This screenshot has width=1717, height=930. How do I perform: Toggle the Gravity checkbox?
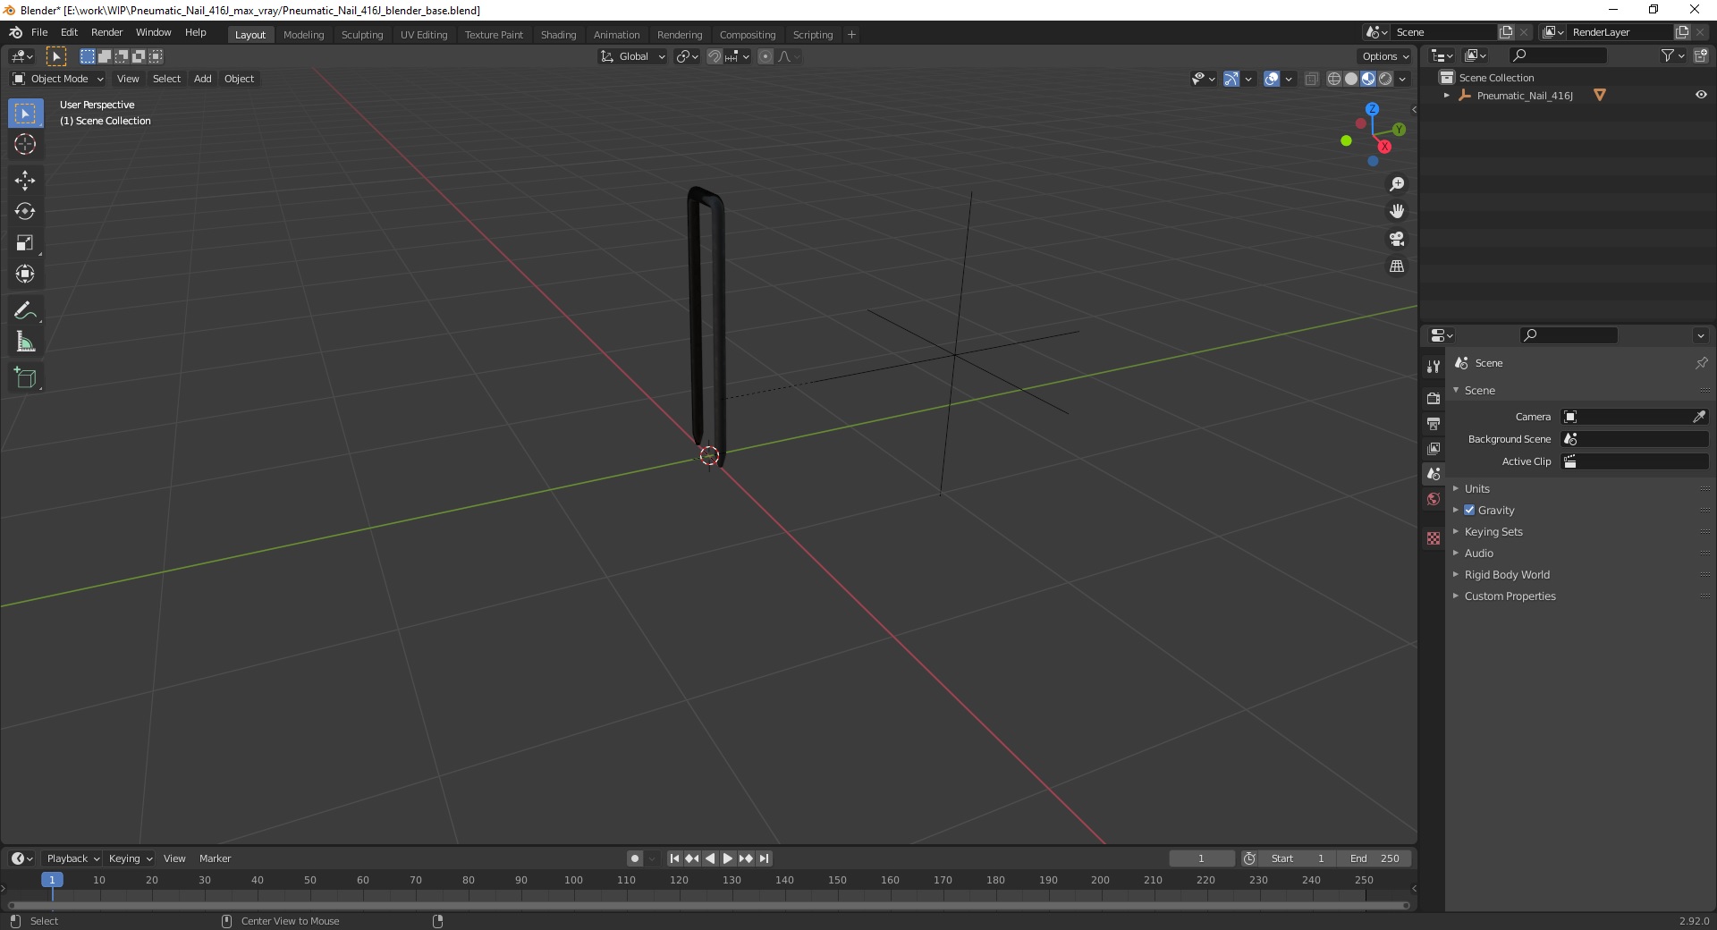(1469, 510)
